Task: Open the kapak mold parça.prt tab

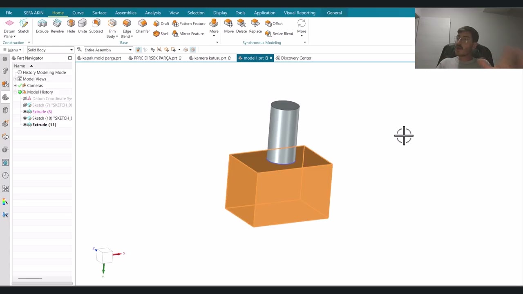Action: click(99, 58)
